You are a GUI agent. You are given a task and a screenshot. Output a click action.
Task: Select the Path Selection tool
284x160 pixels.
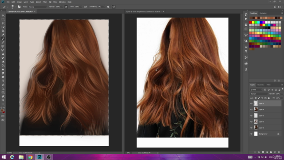(x=3, y=89)
